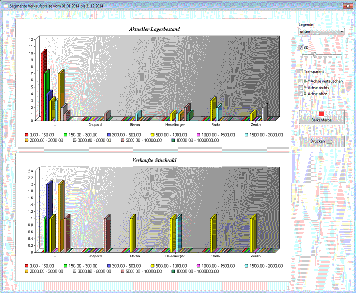Click gray 3000.00 - 5000.00 legend swatch, bottom chart
Image resolution: width=356 pixels, height=293 pixels.
coord(75,271)
